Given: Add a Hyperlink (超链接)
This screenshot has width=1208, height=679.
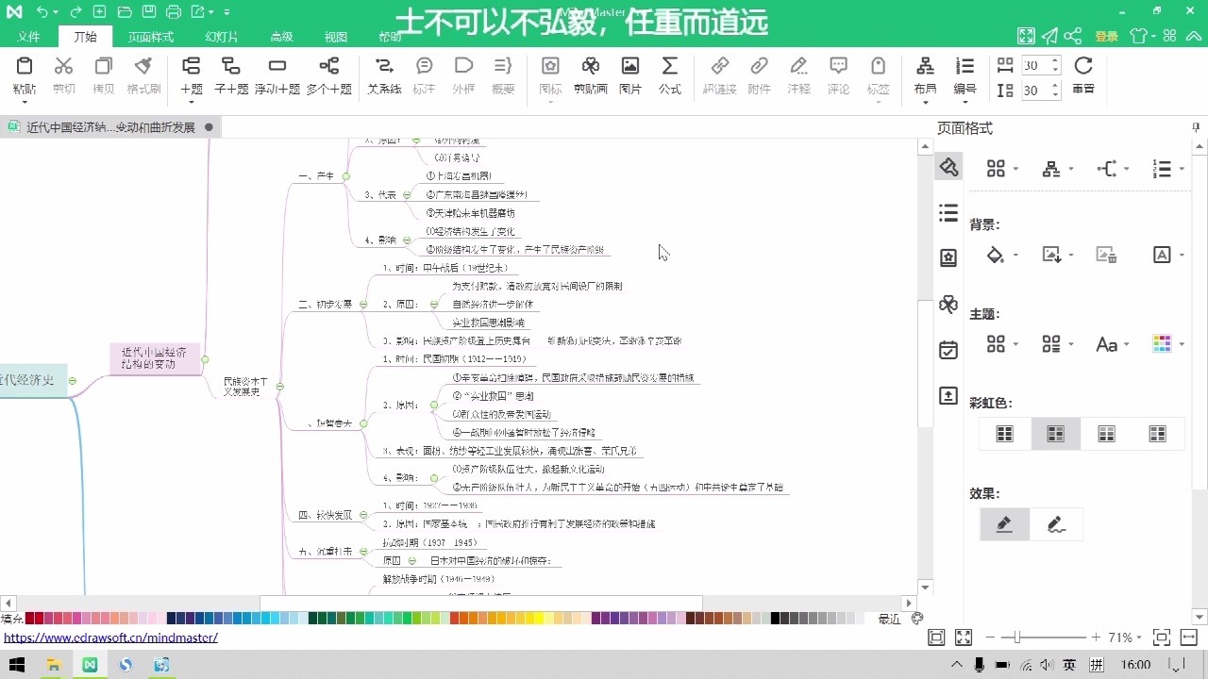Looking at the screenshot, I should tap(720, 75).
